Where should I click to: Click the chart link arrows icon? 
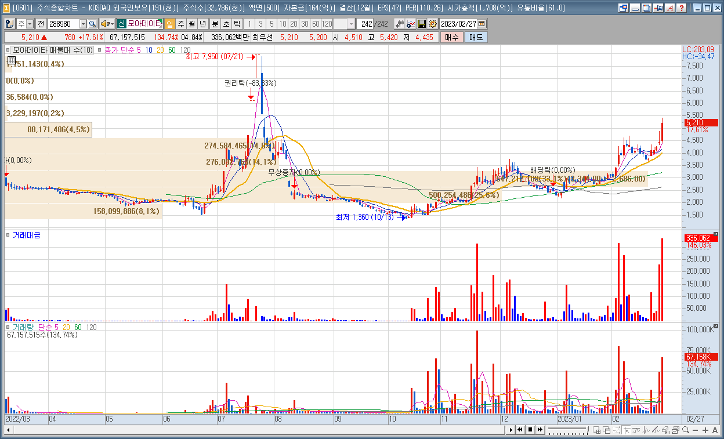[400, 24]
